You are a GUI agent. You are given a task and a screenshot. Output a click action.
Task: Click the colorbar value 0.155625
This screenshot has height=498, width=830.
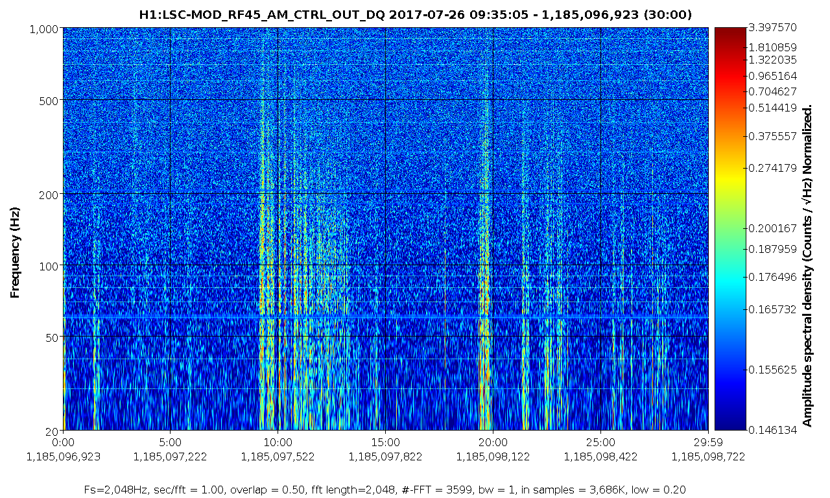[772, 370]
